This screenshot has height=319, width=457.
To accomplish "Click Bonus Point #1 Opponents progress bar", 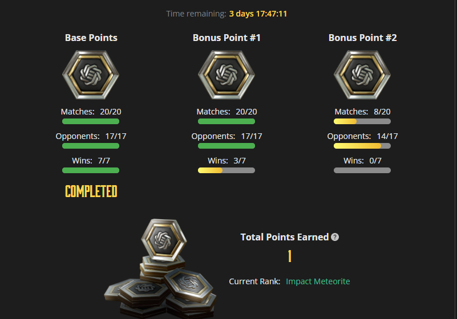I will [227, 146].
